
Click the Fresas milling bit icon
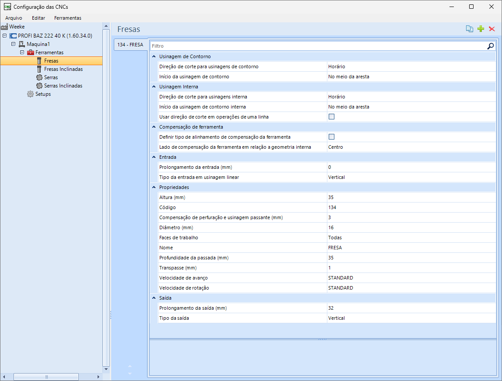(39, 61)
